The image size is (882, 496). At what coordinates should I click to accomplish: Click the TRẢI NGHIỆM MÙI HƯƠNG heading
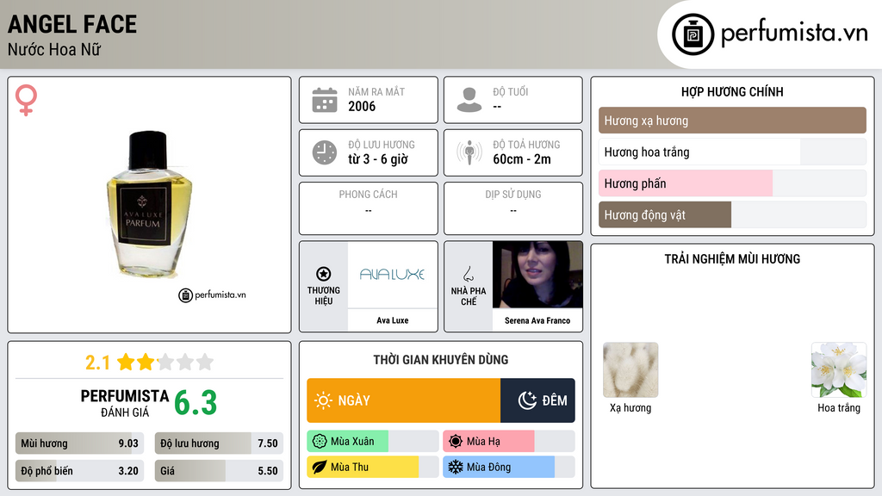point(732,258)
